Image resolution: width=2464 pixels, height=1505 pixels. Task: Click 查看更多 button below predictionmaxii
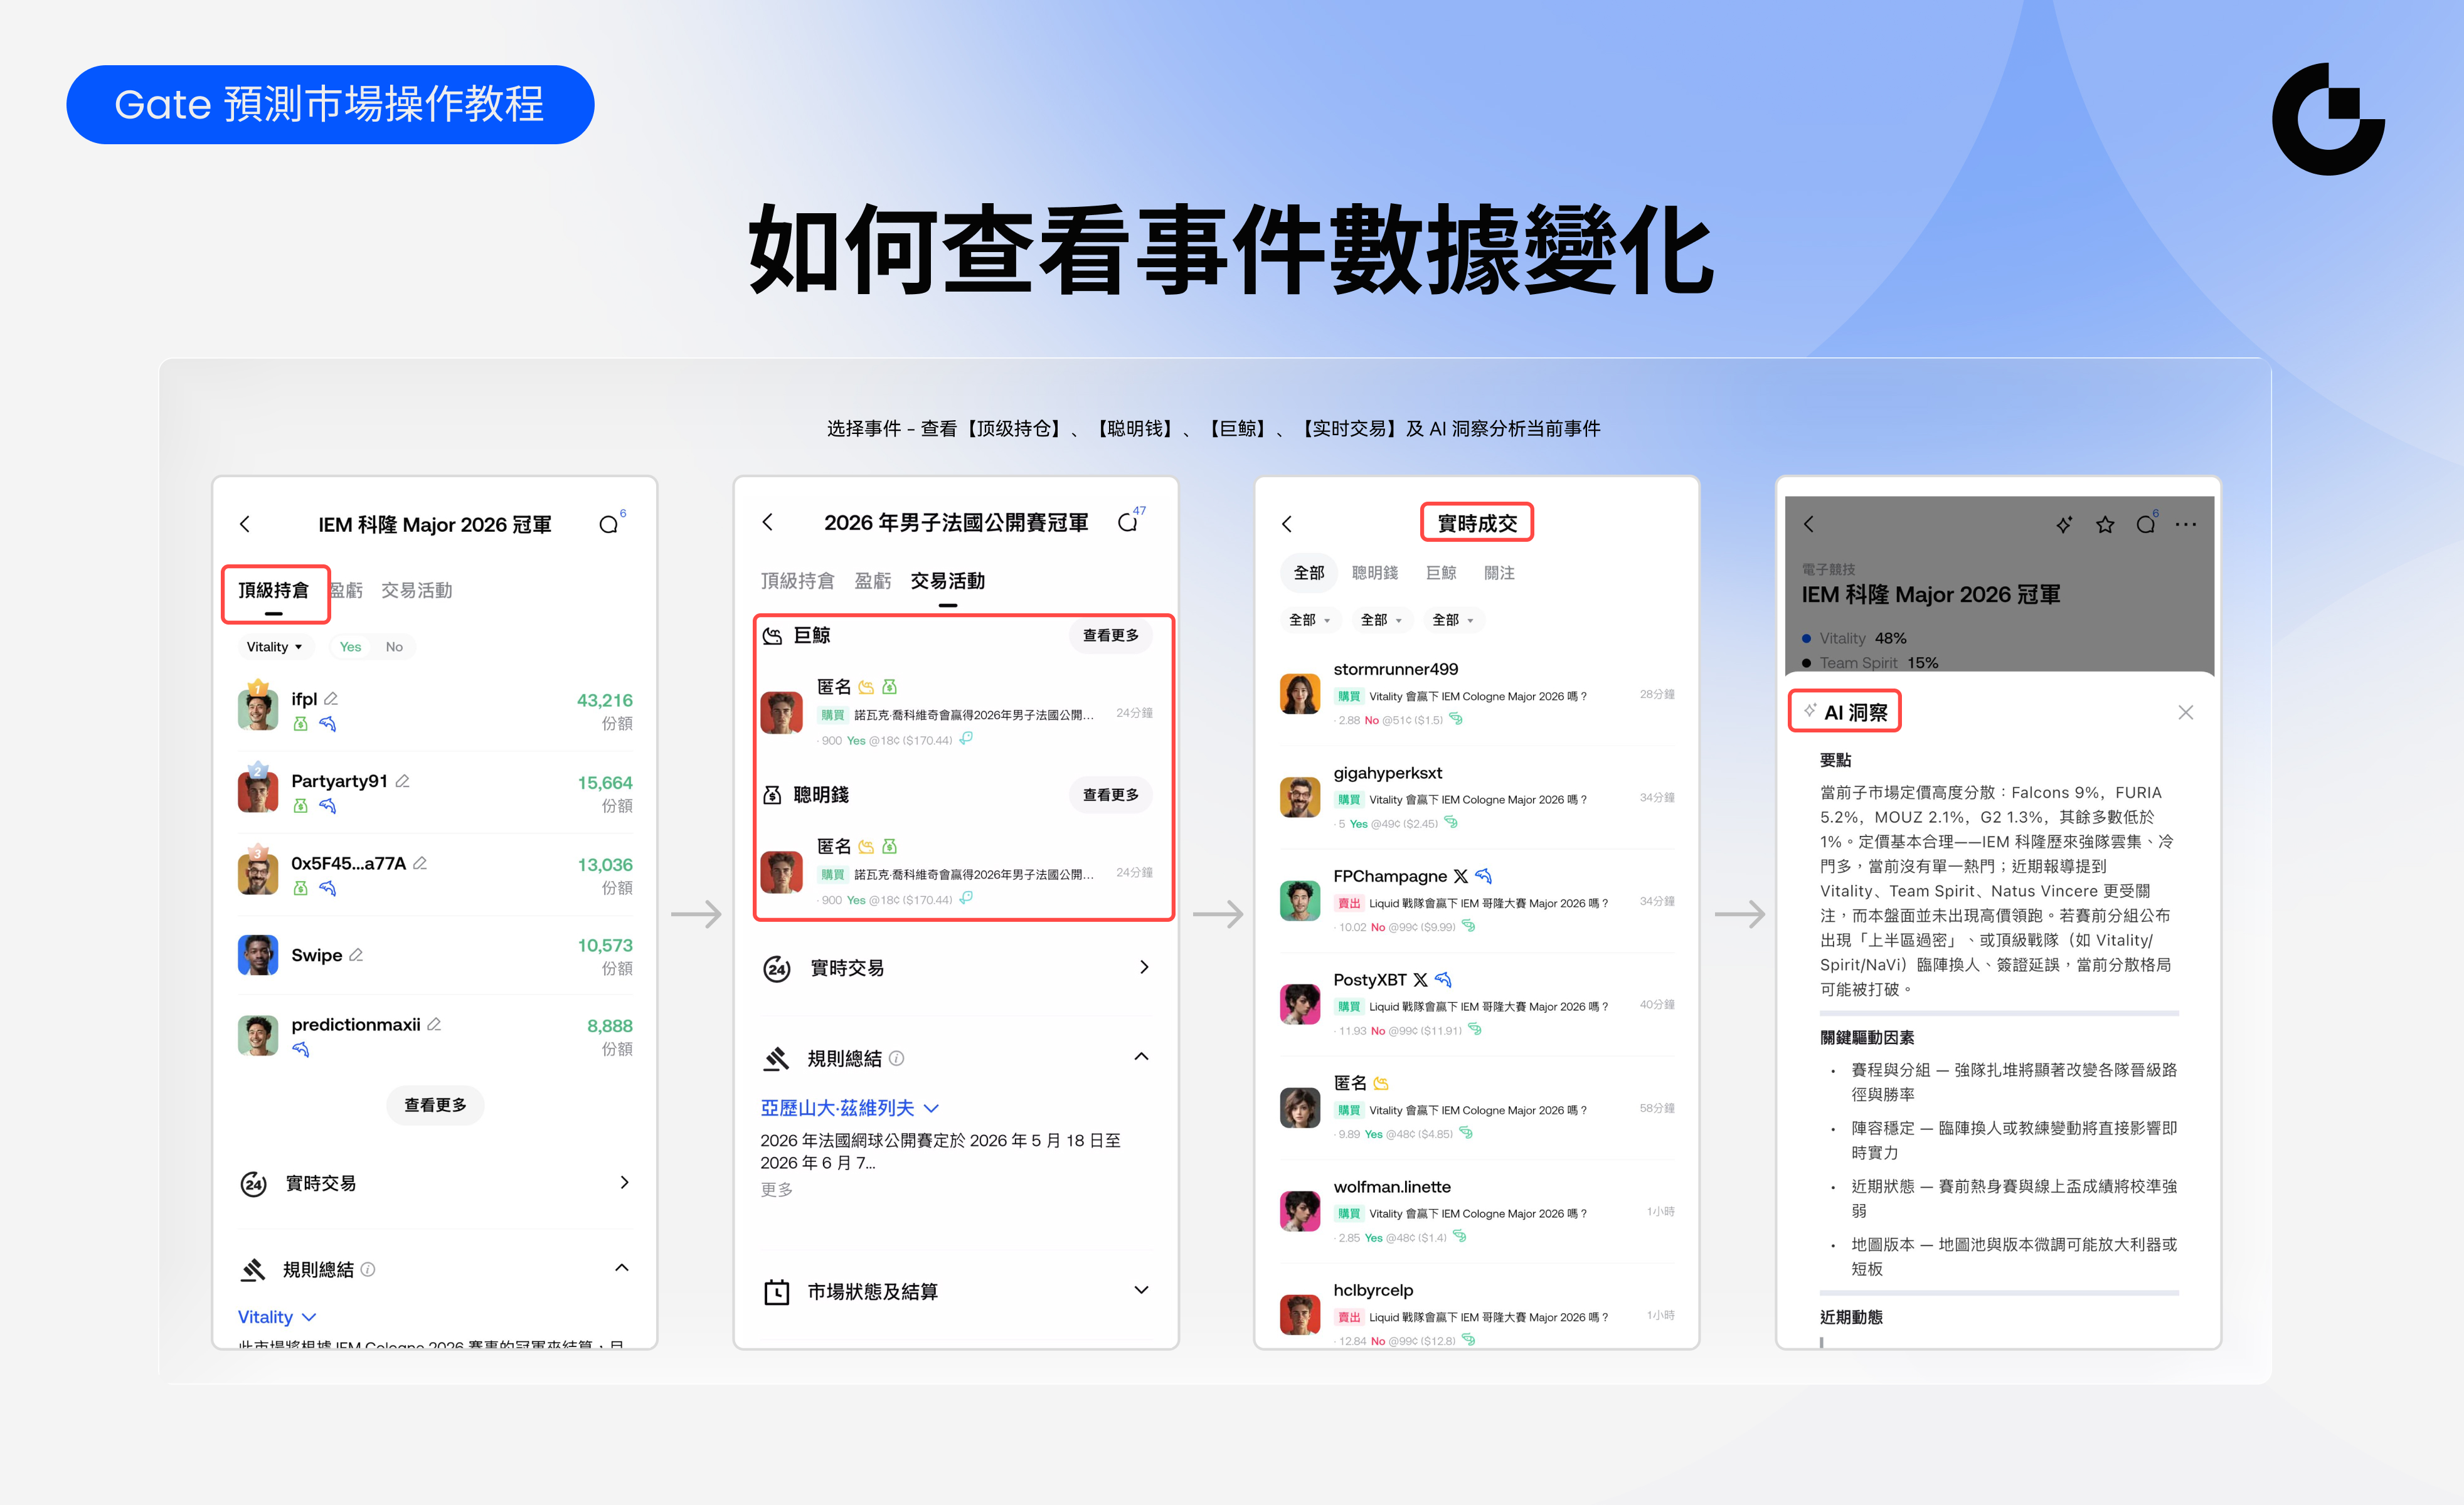pyautogui.click(x=435, y=1105)
